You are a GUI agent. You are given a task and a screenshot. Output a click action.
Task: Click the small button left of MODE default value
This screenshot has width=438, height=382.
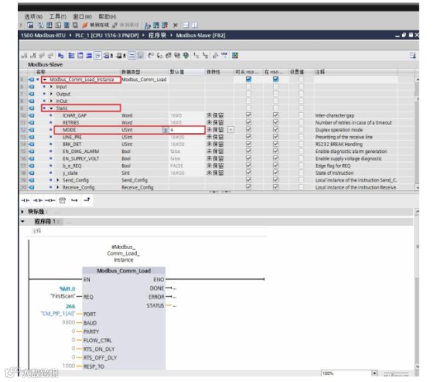tap(165, 130)
